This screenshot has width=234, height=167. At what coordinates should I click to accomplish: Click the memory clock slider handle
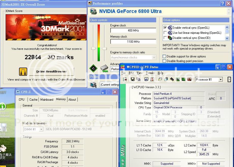(x=104, y=48)
